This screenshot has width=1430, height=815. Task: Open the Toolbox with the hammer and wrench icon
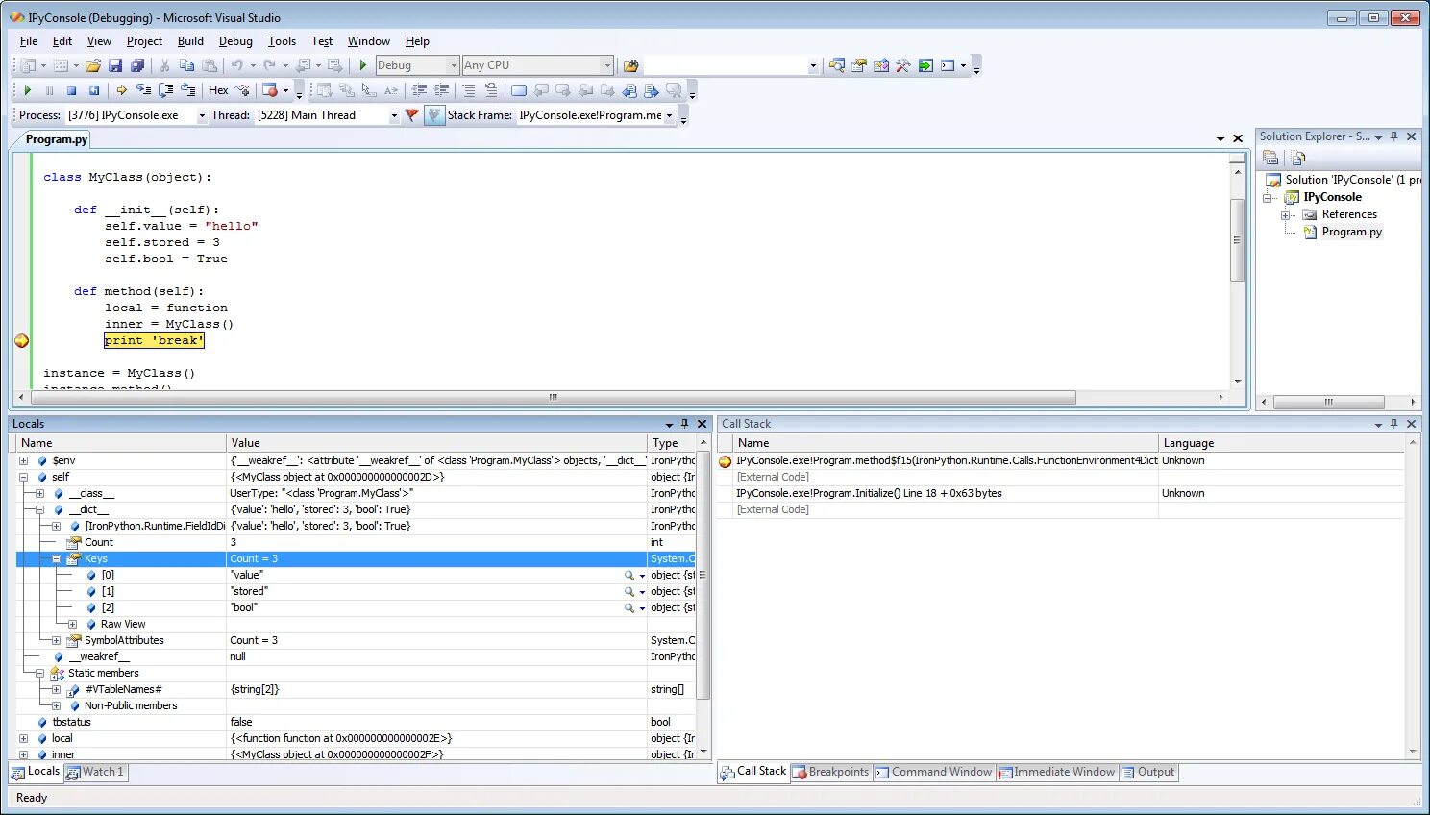pos(903,65)
